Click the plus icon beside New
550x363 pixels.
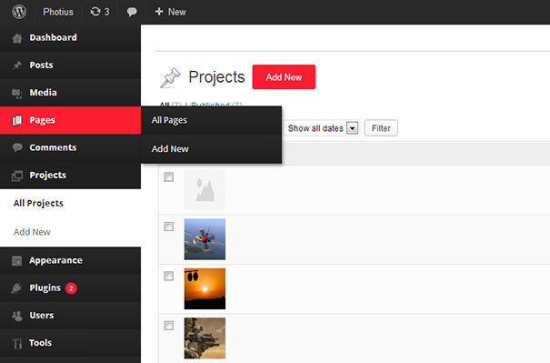pyautogui.click(x=159, y=12)
